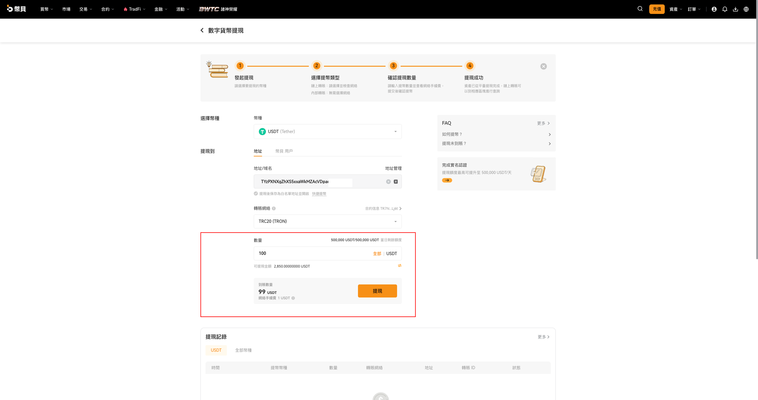The height and width of the screenshot is (400, 758).
Task: Click the 狀態 column header
Action: pos(516,368)
